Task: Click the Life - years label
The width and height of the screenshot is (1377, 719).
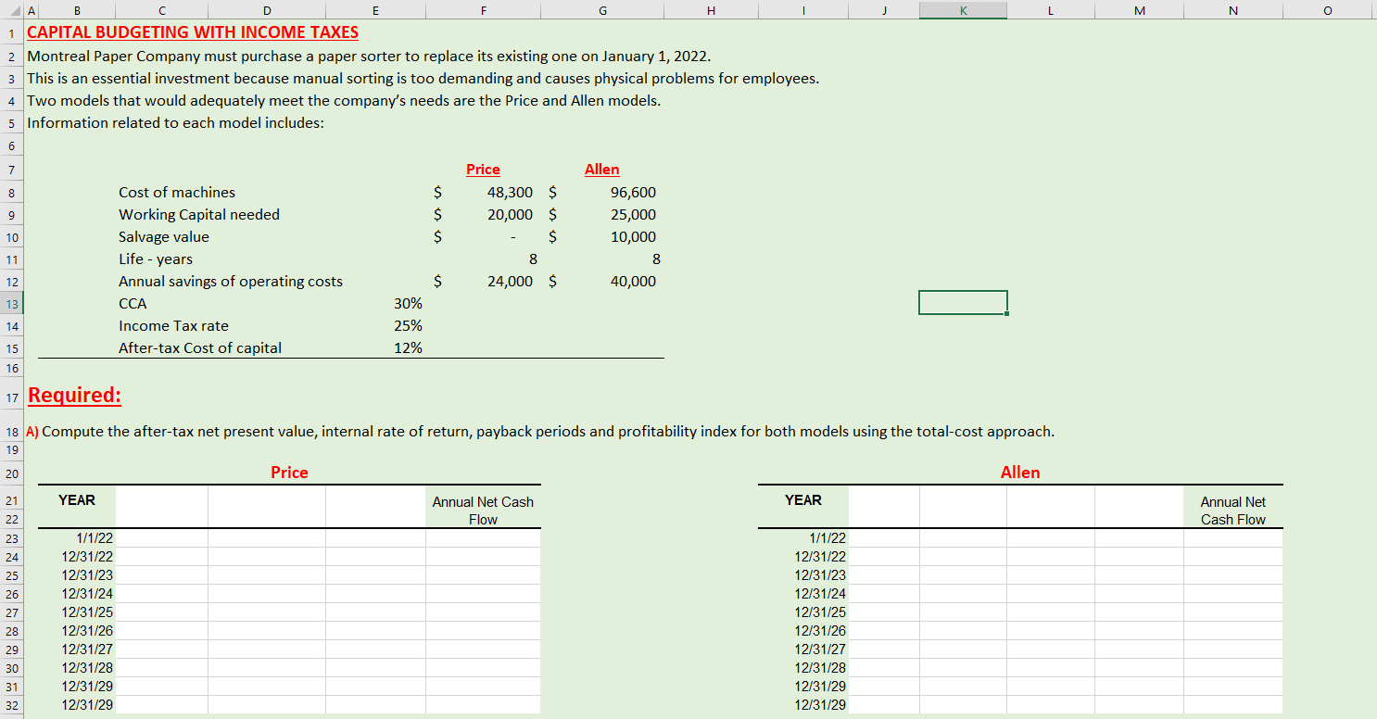Action: pyautogui.click(x=156, y=259)
